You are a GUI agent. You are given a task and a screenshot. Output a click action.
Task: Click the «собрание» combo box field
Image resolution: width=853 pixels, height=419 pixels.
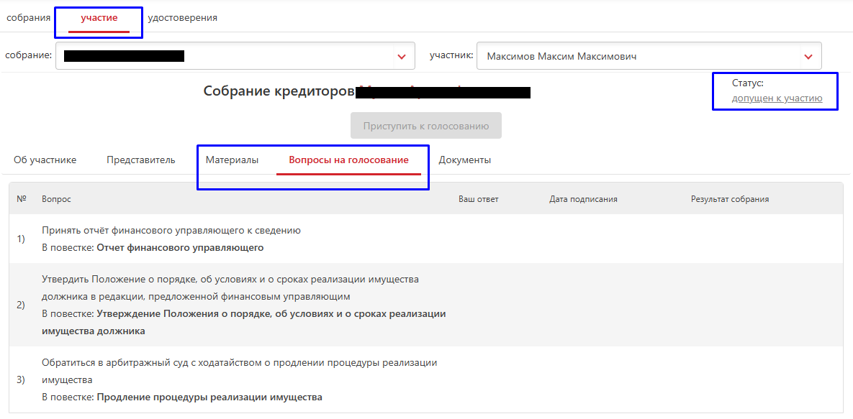pos(235,56)
